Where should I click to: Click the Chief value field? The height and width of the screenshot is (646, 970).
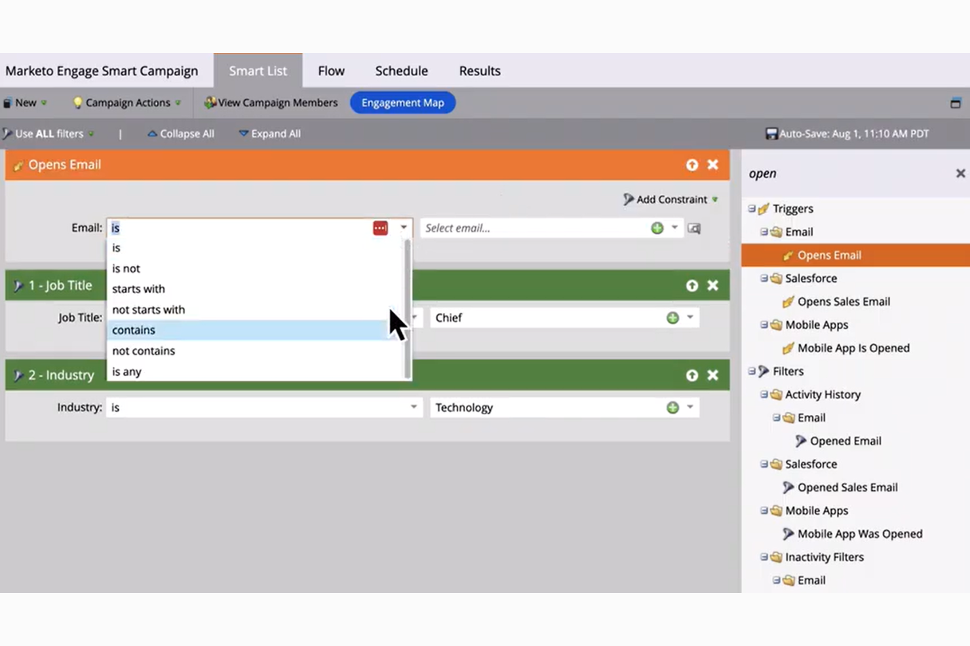coord(547,317)
